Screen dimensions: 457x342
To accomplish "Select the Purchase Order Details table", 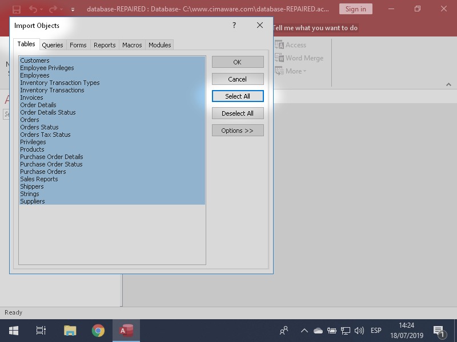I will (x=51, y=157).
